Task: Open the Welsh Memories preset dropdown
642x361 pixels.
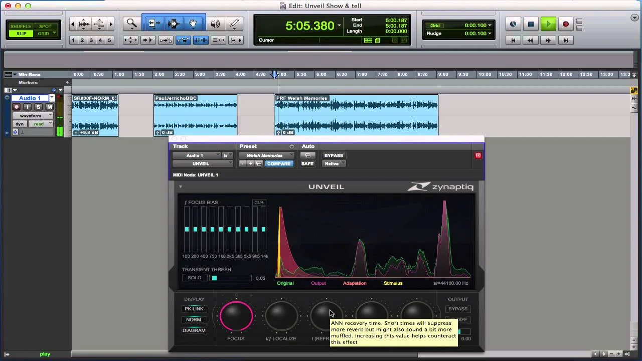Action: [266, 155]
